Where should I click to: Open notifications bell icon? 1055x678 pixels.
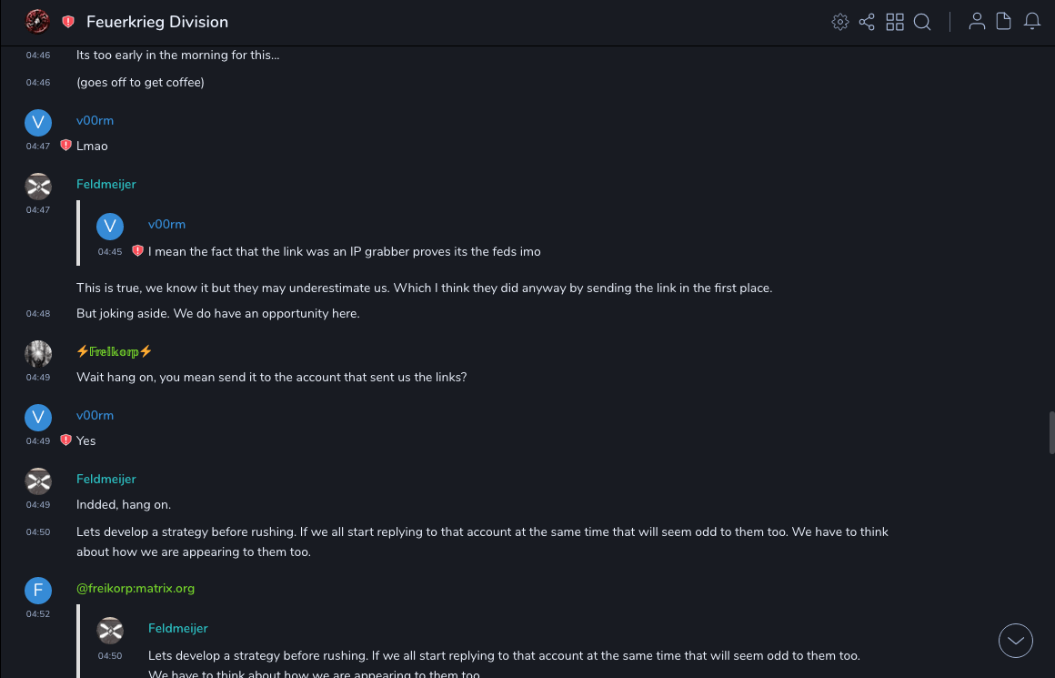pos(1032,22)
